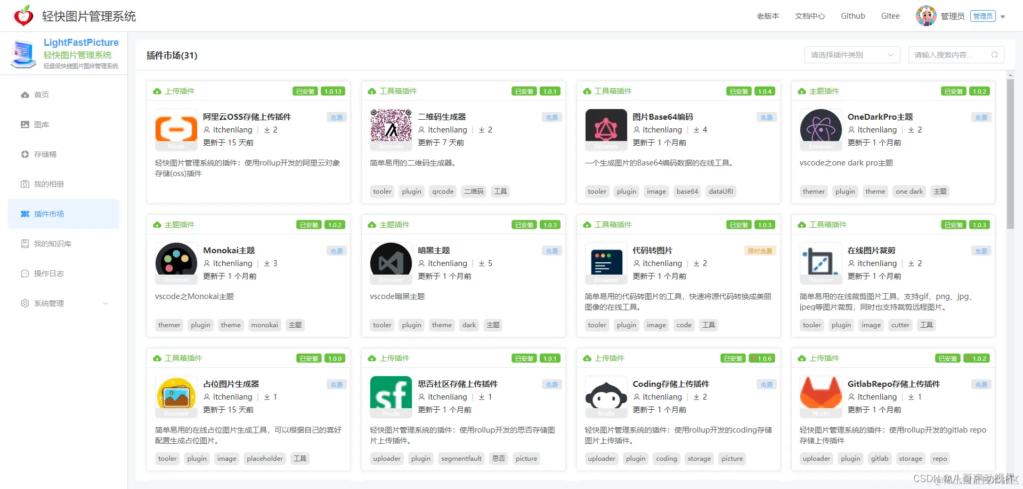Open the Github link
Image resolution: width=1023 pixels, height=489 pixels.
[852, 15]
